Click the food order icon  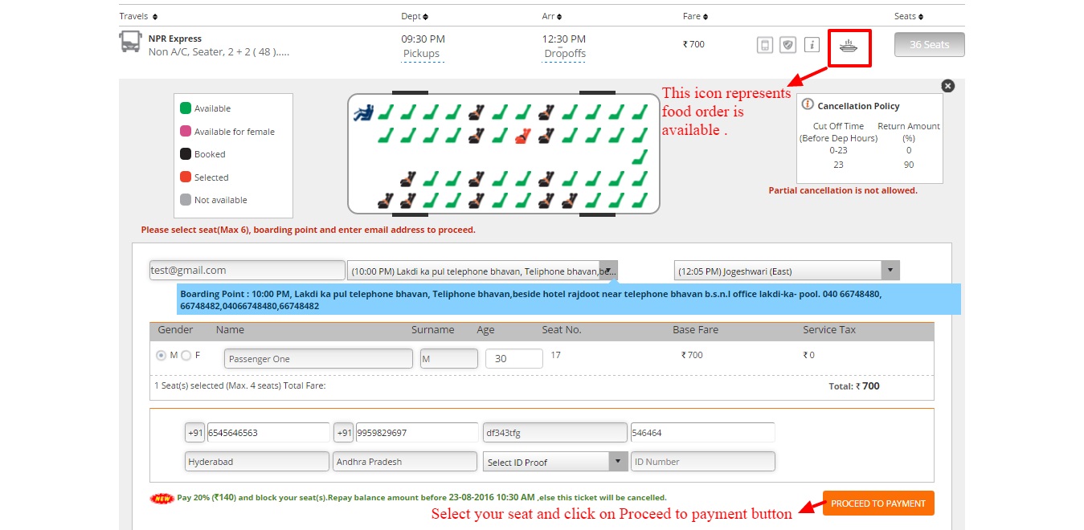point(847,45)
